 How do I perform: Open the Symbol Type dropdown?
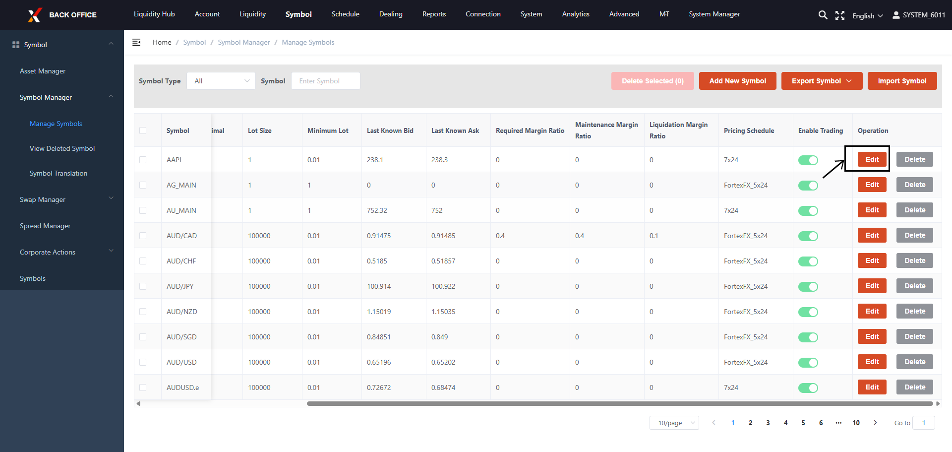pyautogui.click(x=221, y=81)
